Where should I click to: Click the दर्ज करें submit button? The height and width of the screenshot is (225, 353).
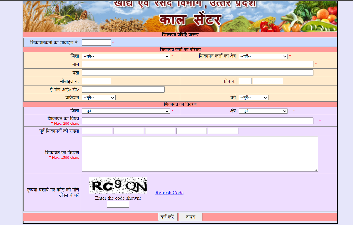pos(168,217)
